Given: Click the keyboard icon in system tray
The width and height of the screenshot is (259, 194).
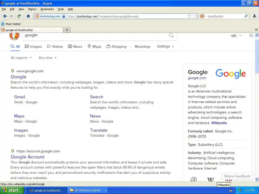Looking at the screenshot, I should point(231,190).
